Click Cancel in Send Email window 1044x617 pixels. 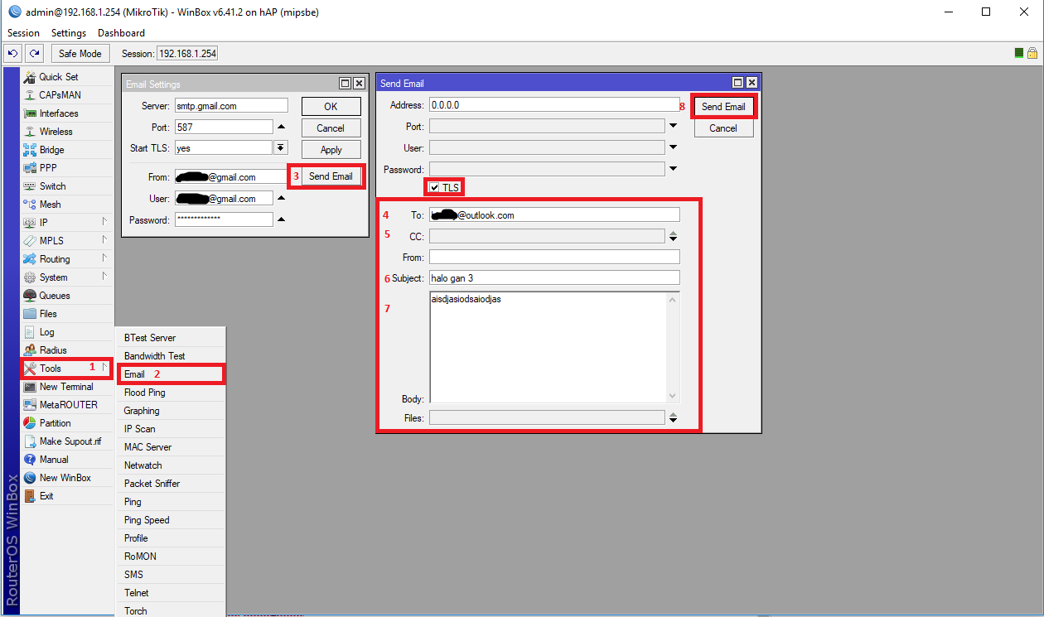click(723, 128)
